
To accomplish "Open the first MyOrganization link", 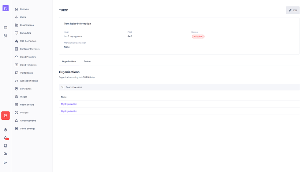I will 69,104.
